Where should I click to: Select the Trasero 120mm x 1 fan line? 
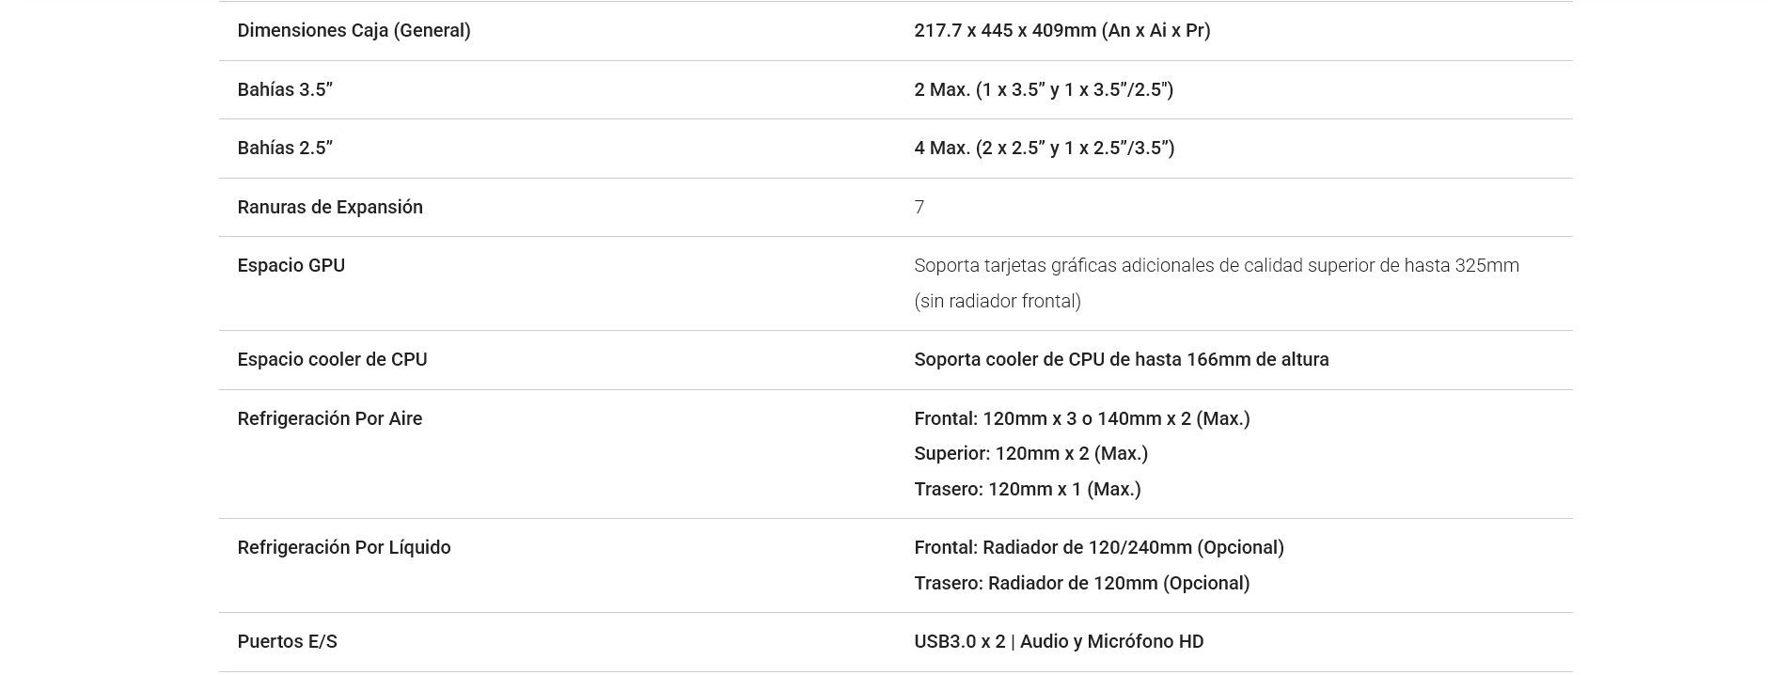coord(1028,489)
